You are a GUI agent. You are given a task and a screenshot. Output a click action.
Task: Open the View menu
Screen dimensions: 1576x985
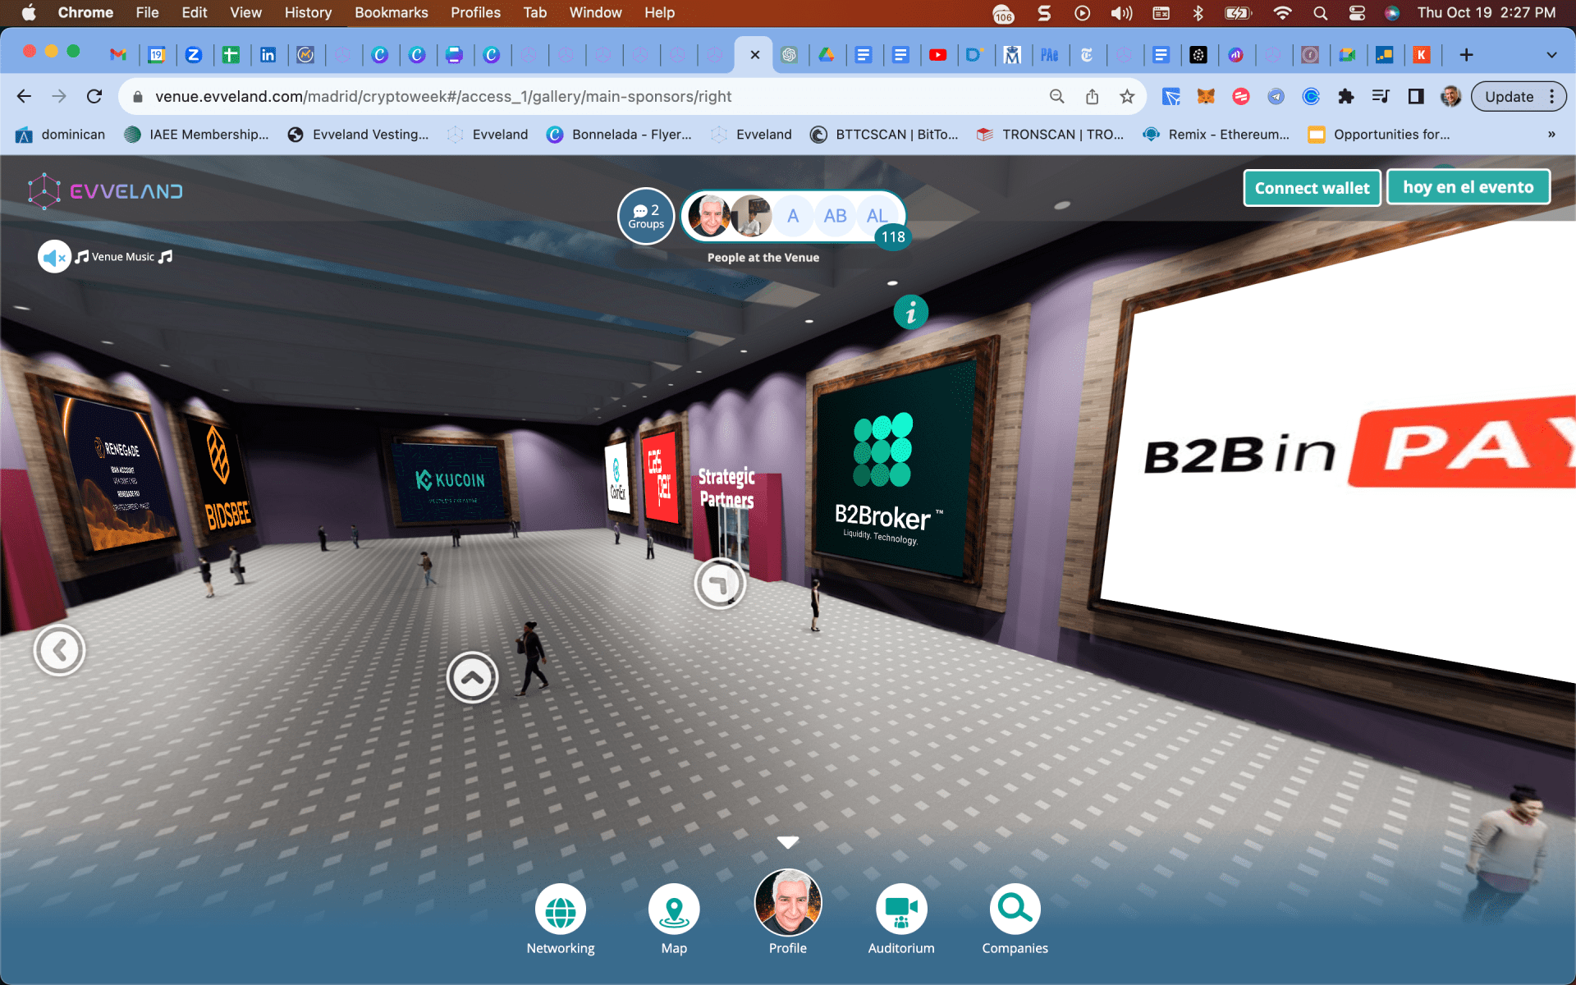(245, 12)
